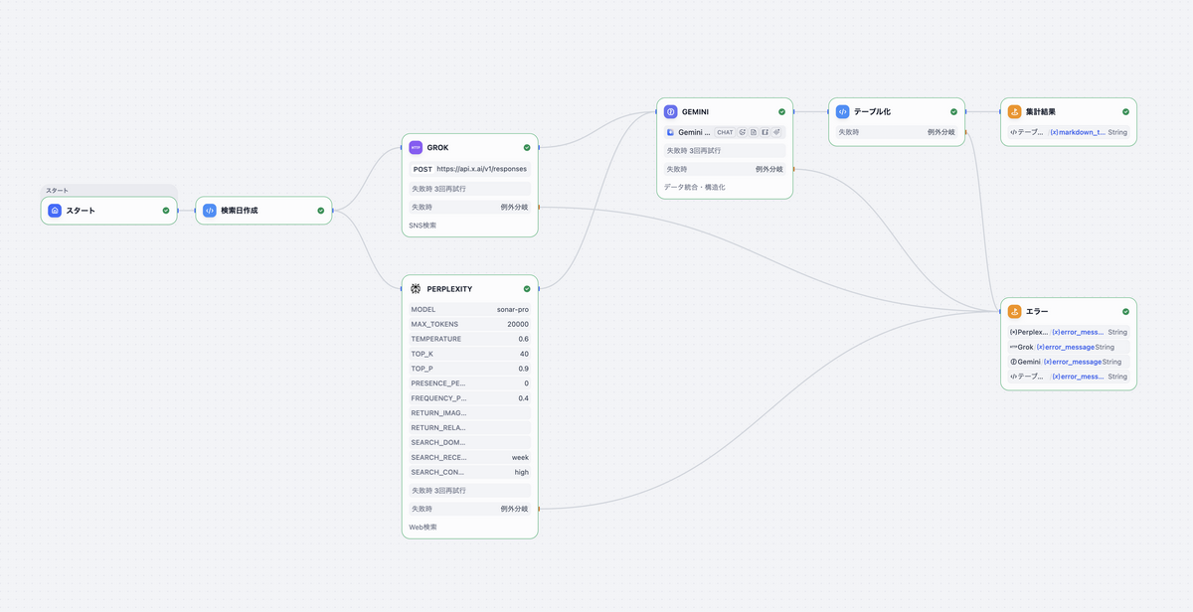The height and width of the screenshot is (612, 1193).
Task: Click the orange 例外分岐 handle on PERPLEXITY node
Action: pyautogui.click(x=538, y=509)
